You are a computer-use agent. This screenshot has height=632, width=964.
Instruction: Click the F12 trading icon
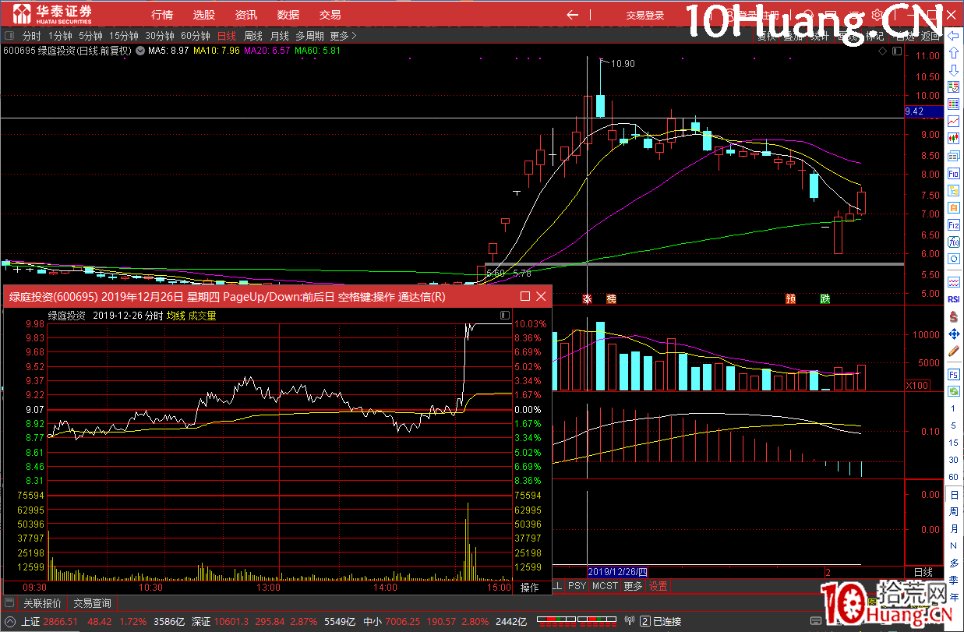pos(953,225)
